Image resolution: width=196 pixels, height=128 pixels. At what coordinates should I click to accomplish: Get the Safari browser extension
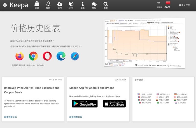[x=75, y=56]
